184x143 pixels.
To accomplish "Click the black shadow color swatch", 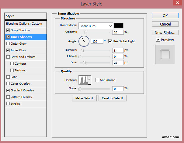I will point(119,26).
